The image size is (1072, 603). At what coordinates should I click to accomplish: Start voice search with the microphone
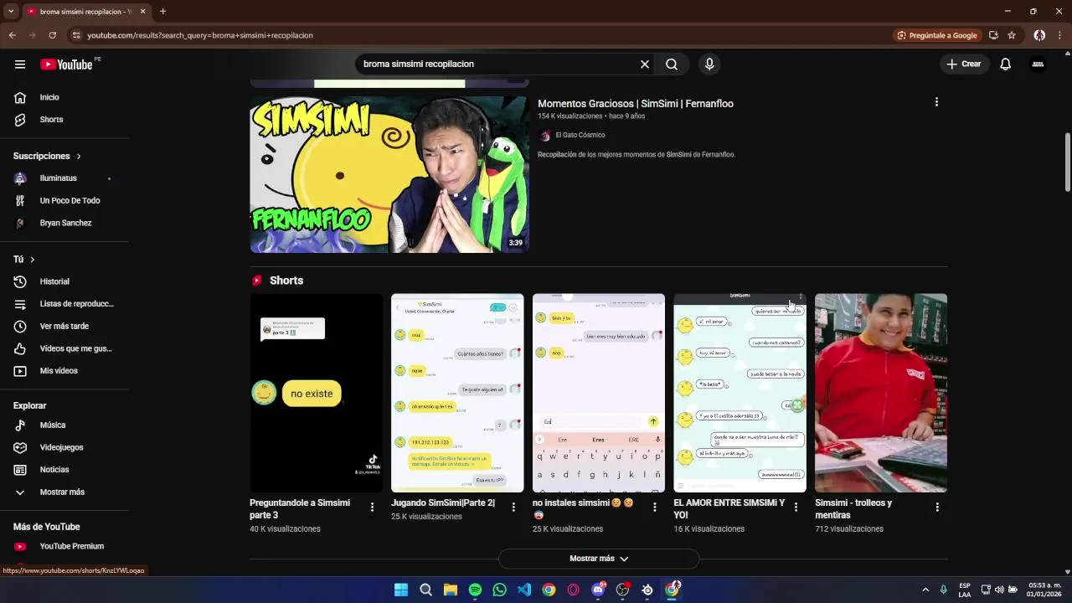pos(709,64)
